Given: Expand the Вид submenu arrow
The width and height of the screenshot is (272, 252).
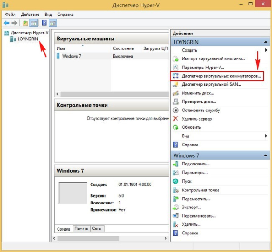Looking at the screenshot, I should pos(266,136).
